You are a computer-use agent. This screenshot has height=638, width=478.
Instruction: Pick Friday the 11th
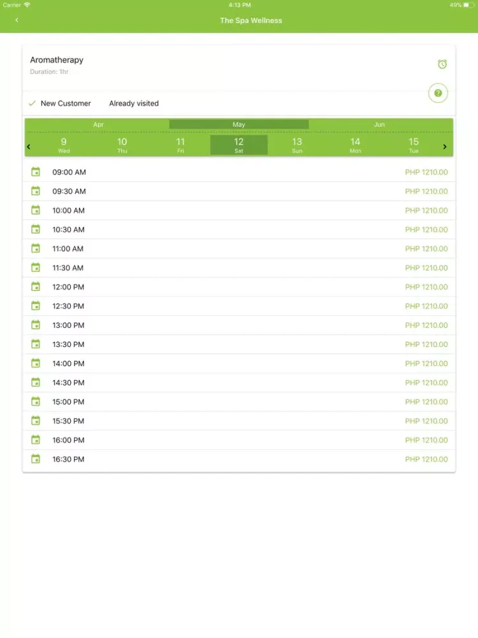pyautogui.click(x=180, y=145)
